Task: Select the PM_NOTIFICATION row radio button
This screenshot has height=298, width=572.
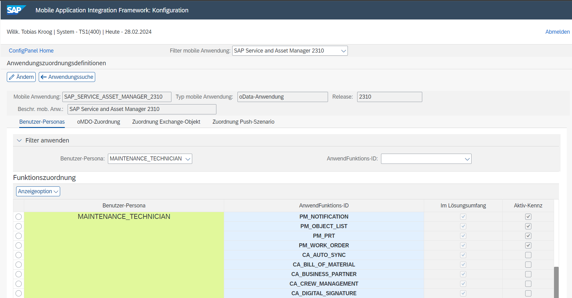Action: point(19,217)
